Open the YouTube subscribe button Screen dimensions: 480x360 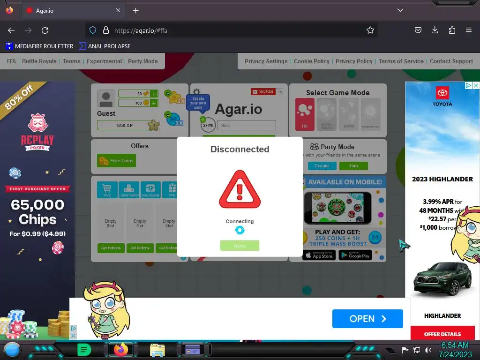coord(263,91)
